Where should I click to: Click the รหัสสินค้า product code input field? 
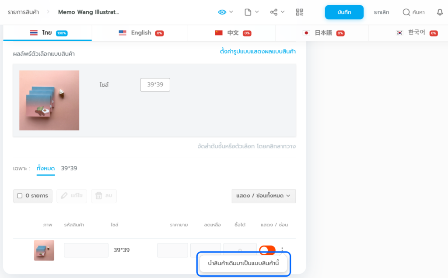86,250
